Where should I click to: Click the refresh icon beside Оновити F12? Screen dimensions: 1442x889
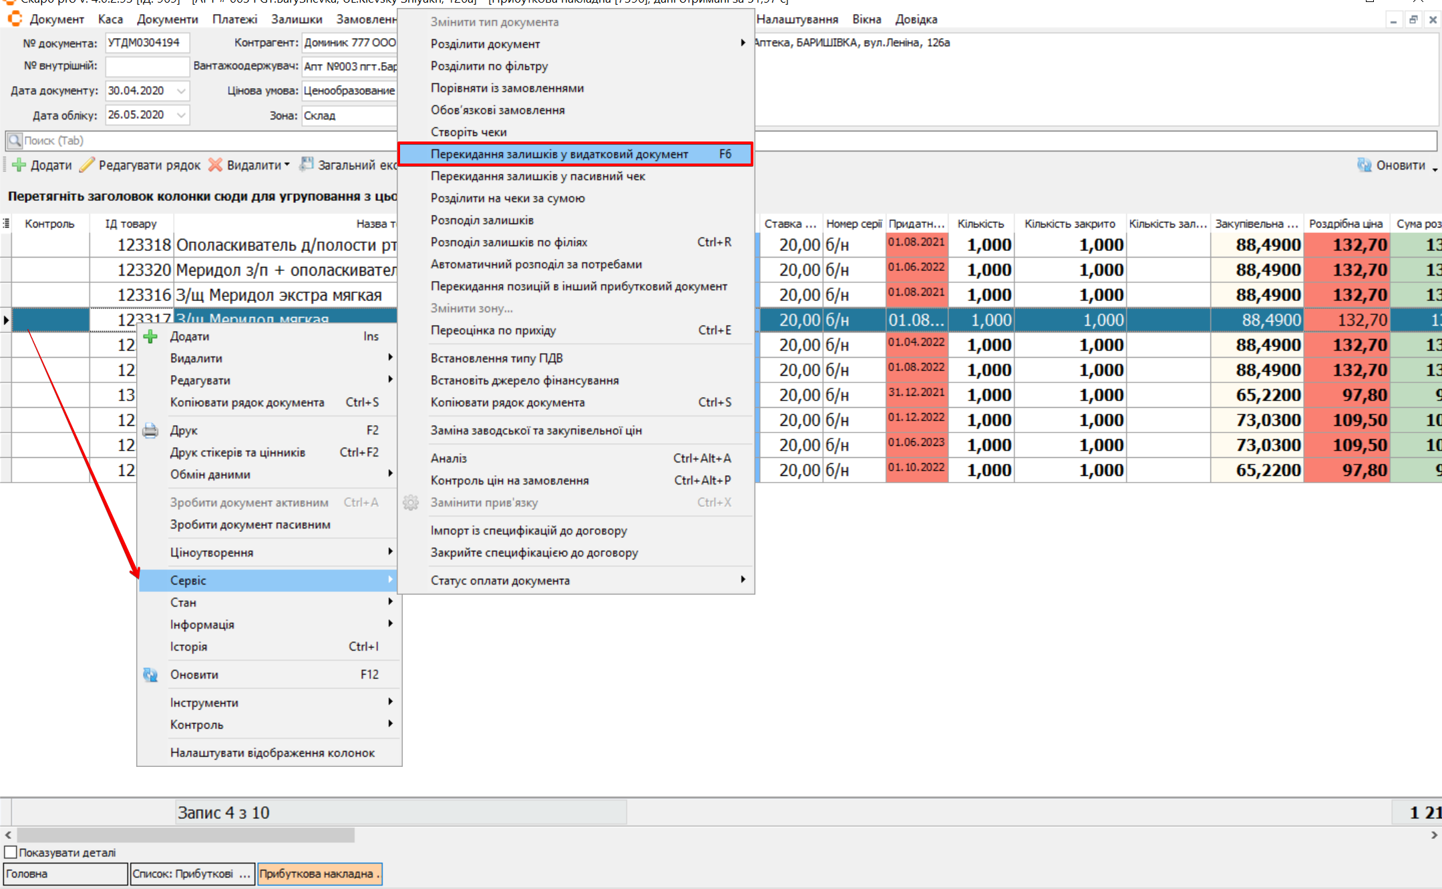pos(150,675)
